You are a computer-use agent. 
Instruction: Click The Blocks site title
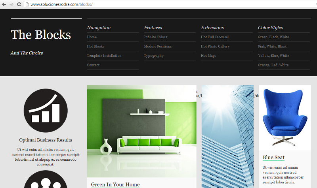click(x=41, y=34)
